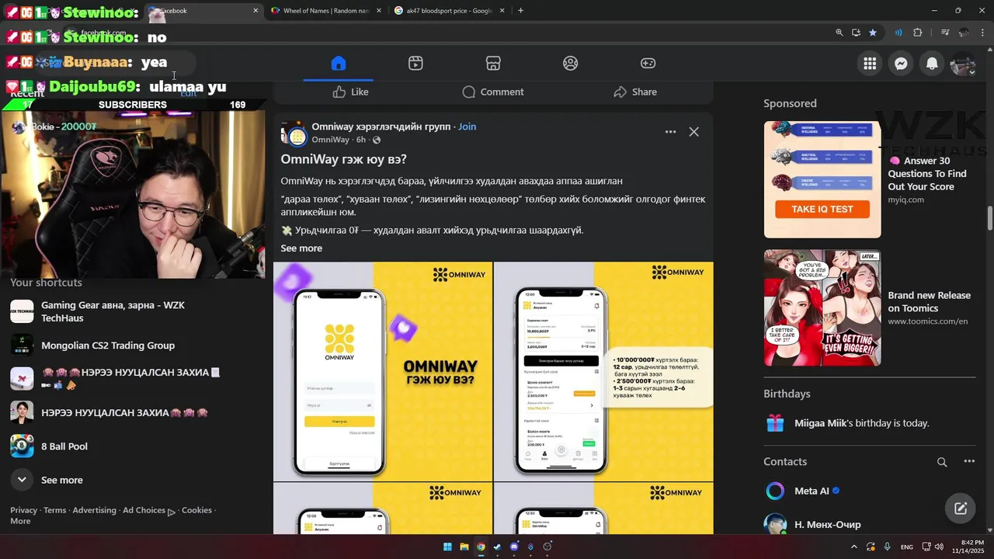Open the 'OMNIWAY ГЭЖ ЮУ ВЭ?' image
Image resolution: width=994 pixels, height=559 pixels.
[383, 371]
